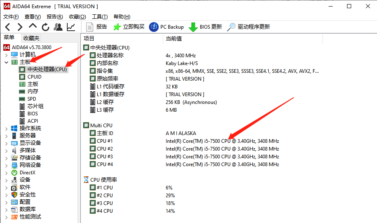This screenshot has height=223, width=377.
Task: Open the 工具(T) menu
Action: (100, 17)
